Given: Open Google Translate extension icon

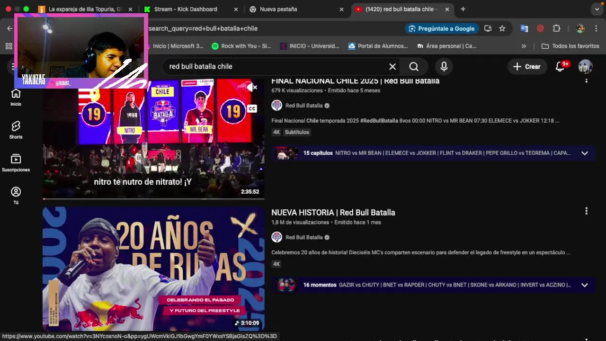Looking at the screenshot, I should 524,28.
